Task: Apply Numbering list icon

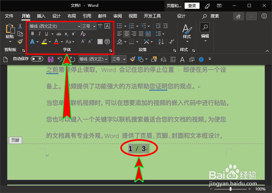Action: click(x=132, y=26)
